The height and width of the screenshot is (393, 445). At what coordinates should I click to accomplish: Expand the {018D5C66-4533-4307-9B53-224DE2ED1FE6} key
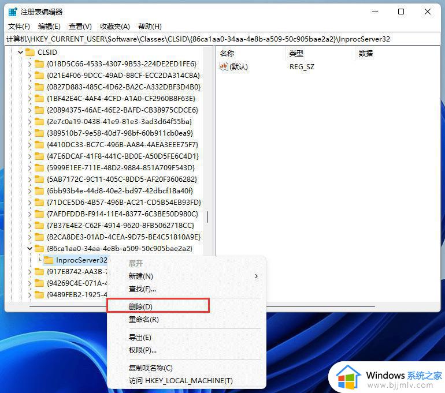click(x=29, y=64)
